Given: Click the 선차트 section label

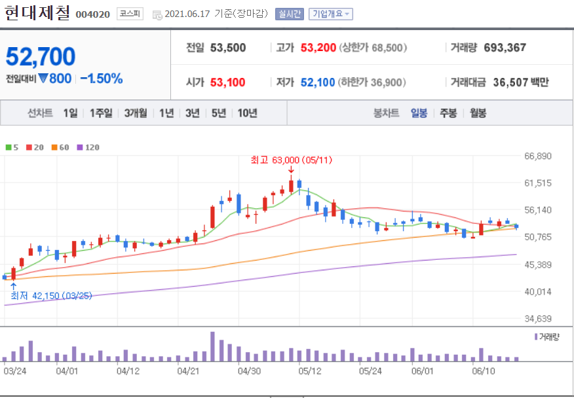Looking at the screenshot, I should pyautogui.click(x=40, y=113).
